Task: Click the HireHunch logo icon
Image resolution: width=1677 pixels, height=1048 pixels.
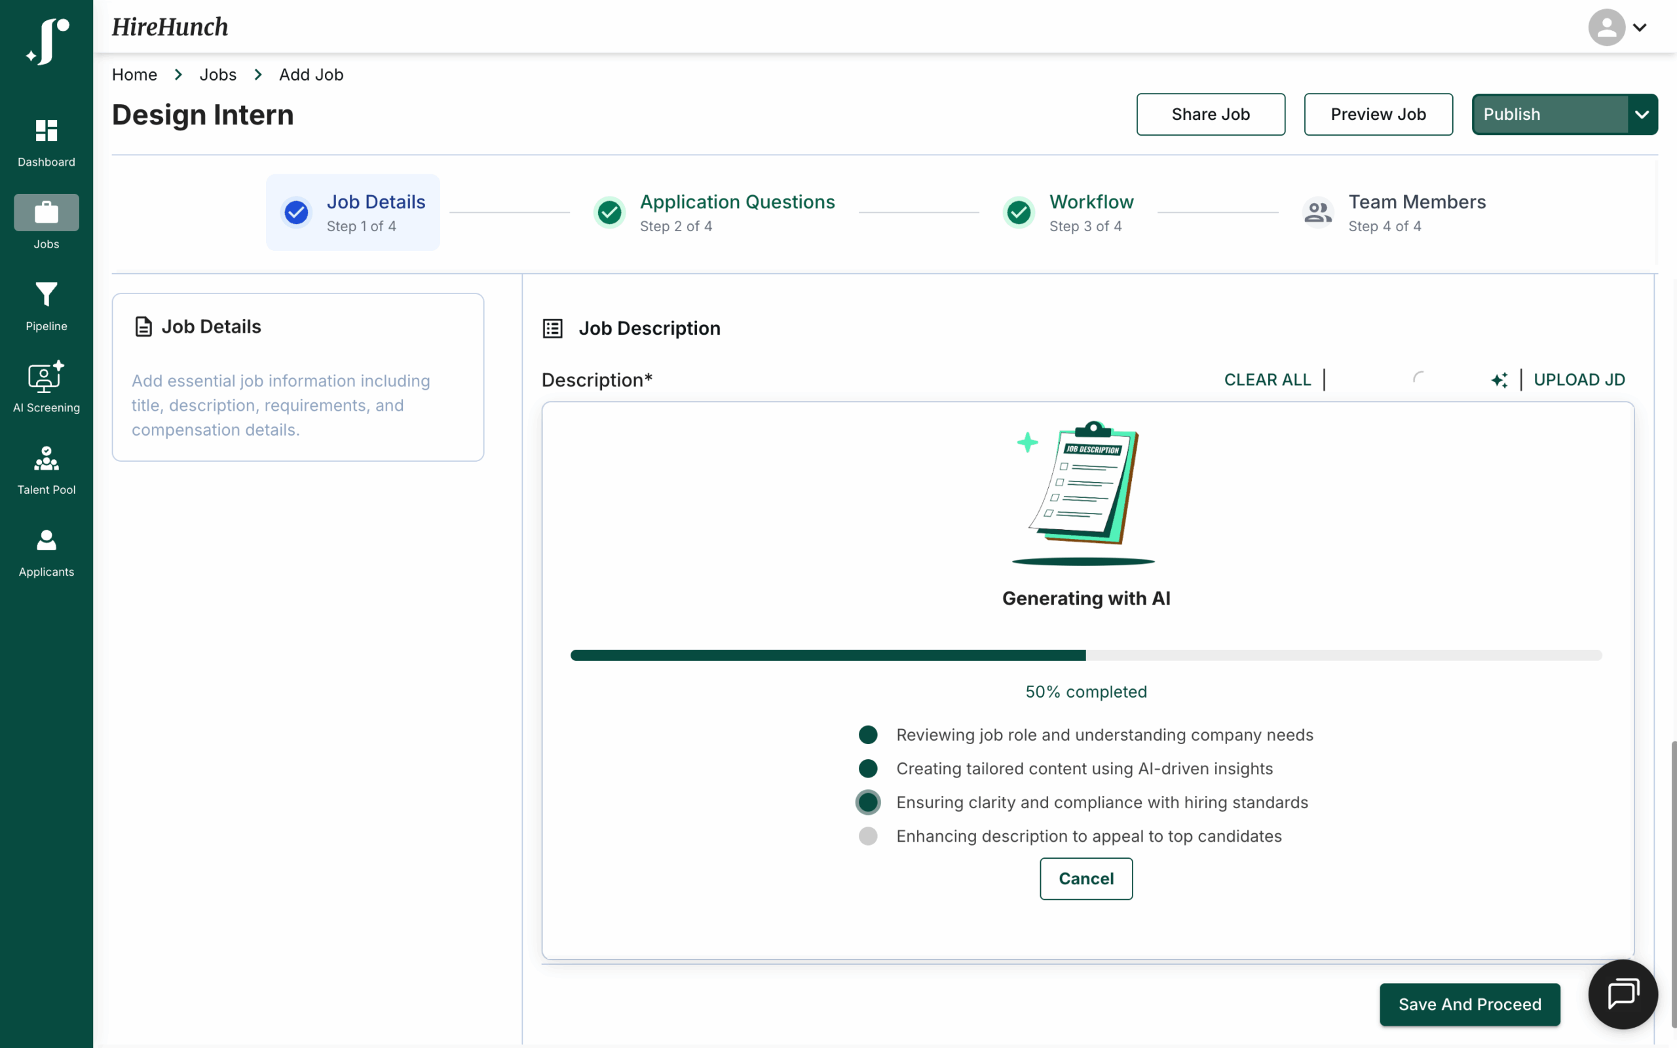Action: click(x=47, y=41)
